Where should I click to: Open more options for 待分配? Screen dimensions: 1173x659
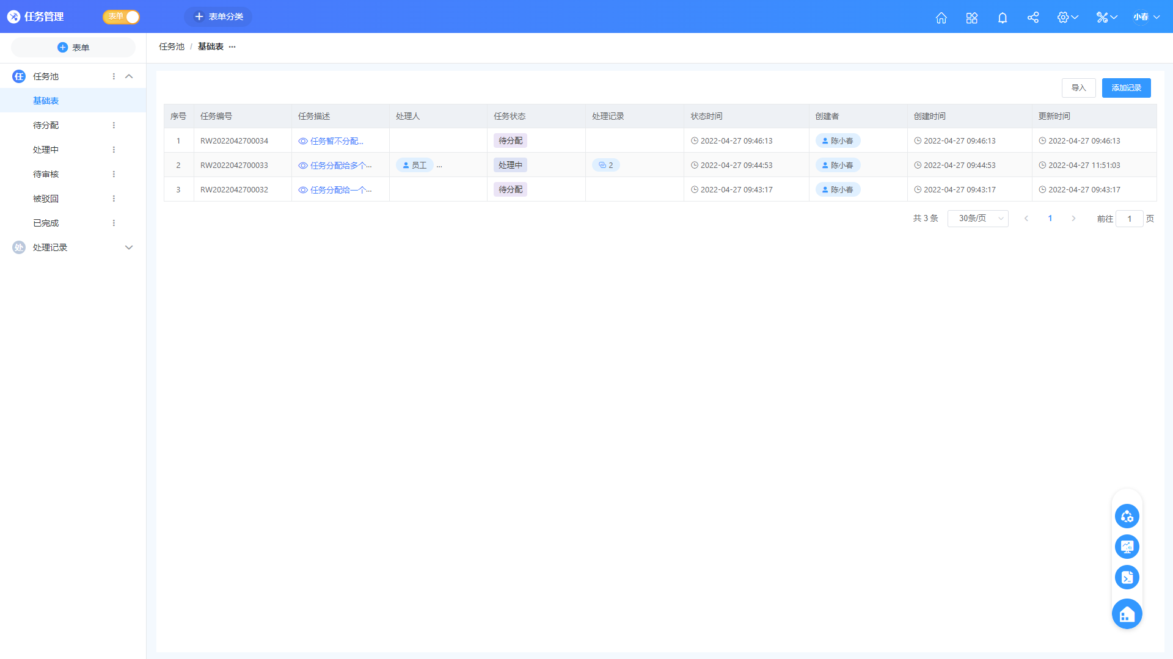click(x=114, y=125)
